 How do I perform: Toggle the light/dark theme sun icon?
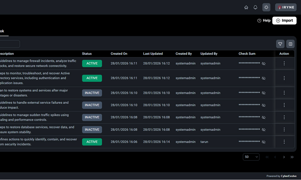pyautogui.click(x=266, y=8)
